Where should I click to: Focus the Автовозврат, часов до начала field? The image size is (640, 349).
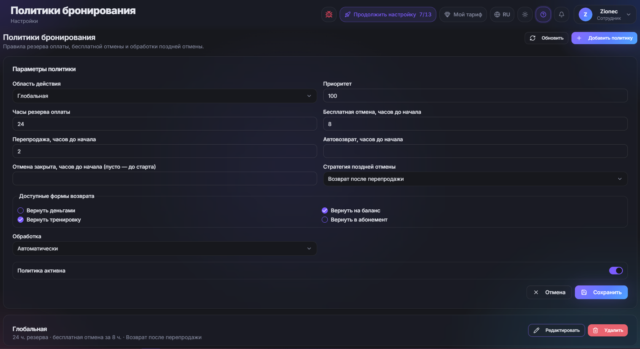475,151
